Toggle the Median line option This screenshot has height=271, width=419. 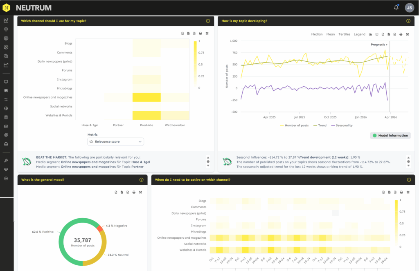point(317,34)
